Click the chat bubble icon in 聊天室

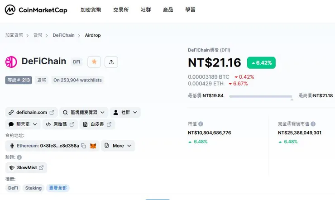tap(11, 124)
